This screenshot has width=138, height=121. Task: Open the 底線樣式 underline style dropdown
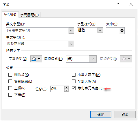[x=93, y=59]
